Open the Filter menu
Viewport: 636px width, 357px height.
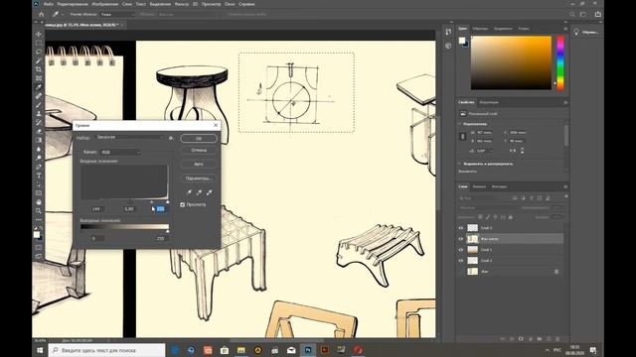pyautogui.click(x=181, y=4)
